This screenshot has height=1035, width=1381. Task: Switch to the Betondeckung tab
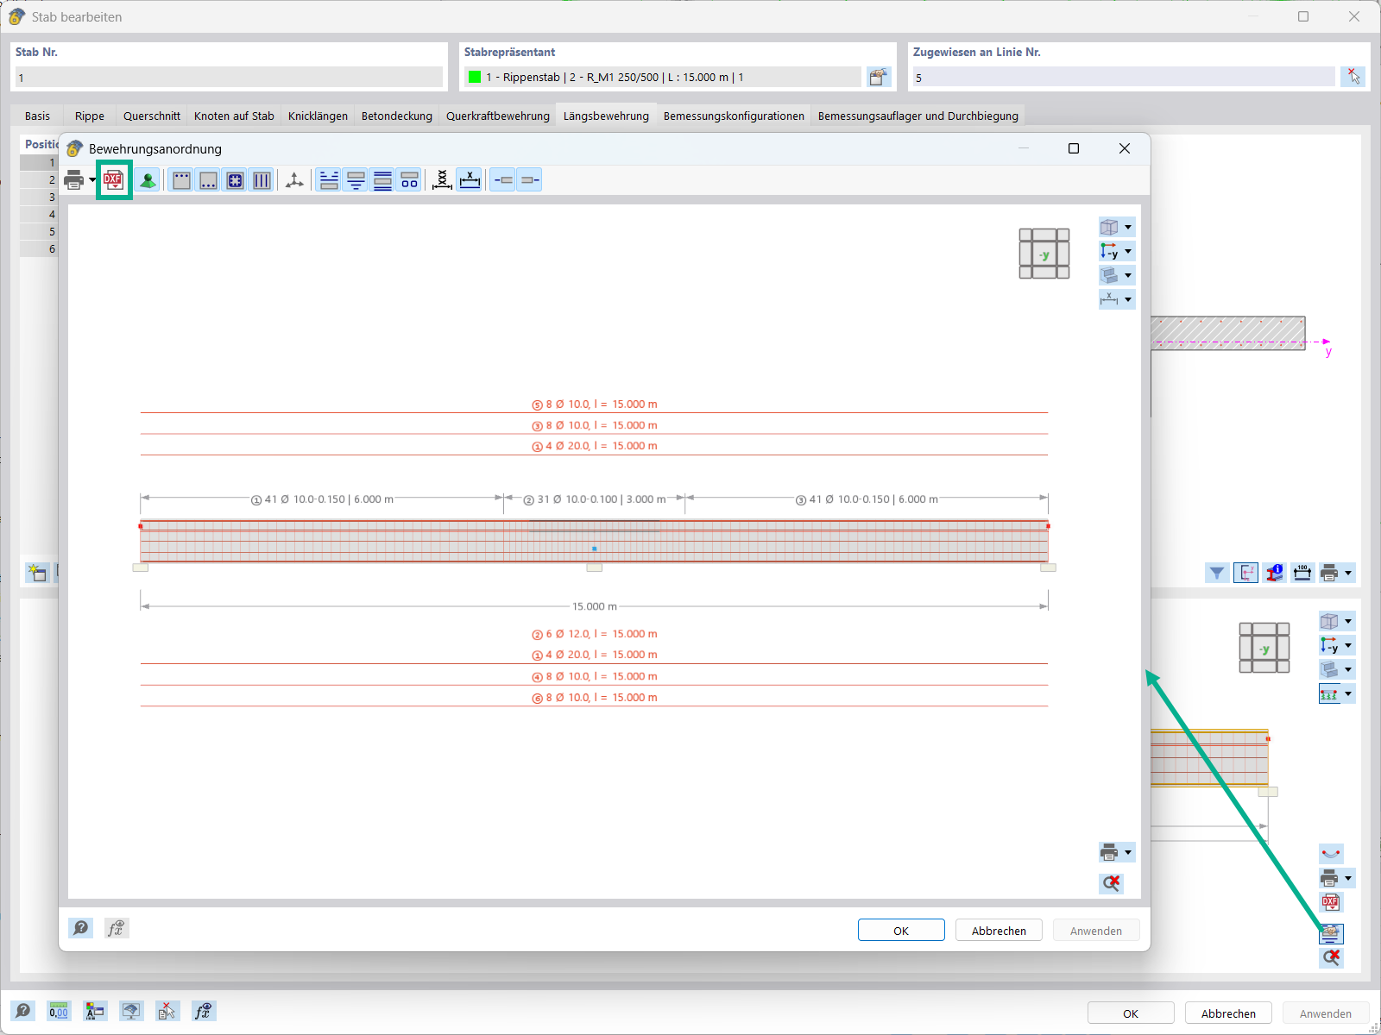pos(396,116)
